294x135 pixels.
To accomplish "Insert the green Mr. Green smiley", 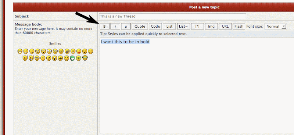I will coord(72,58).
